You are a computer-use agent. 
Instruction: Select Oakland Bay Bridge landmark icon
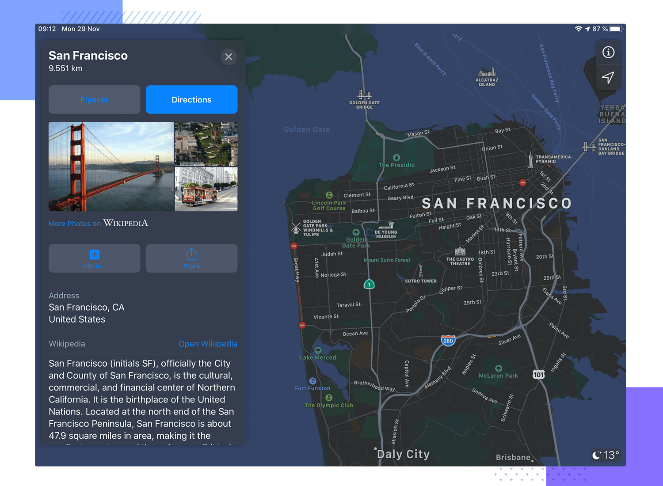[590, 147]
